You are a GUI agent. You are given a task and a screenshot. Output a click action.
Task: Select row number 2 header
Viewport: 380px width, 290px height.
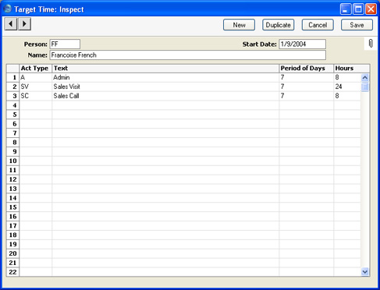[12, 87]
